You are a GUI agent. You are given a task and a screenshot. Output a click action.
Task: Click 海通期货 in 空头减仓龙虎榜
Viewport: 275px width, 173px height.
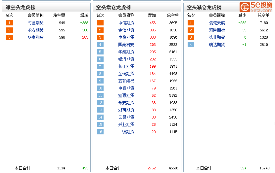(x=217, y=30)
